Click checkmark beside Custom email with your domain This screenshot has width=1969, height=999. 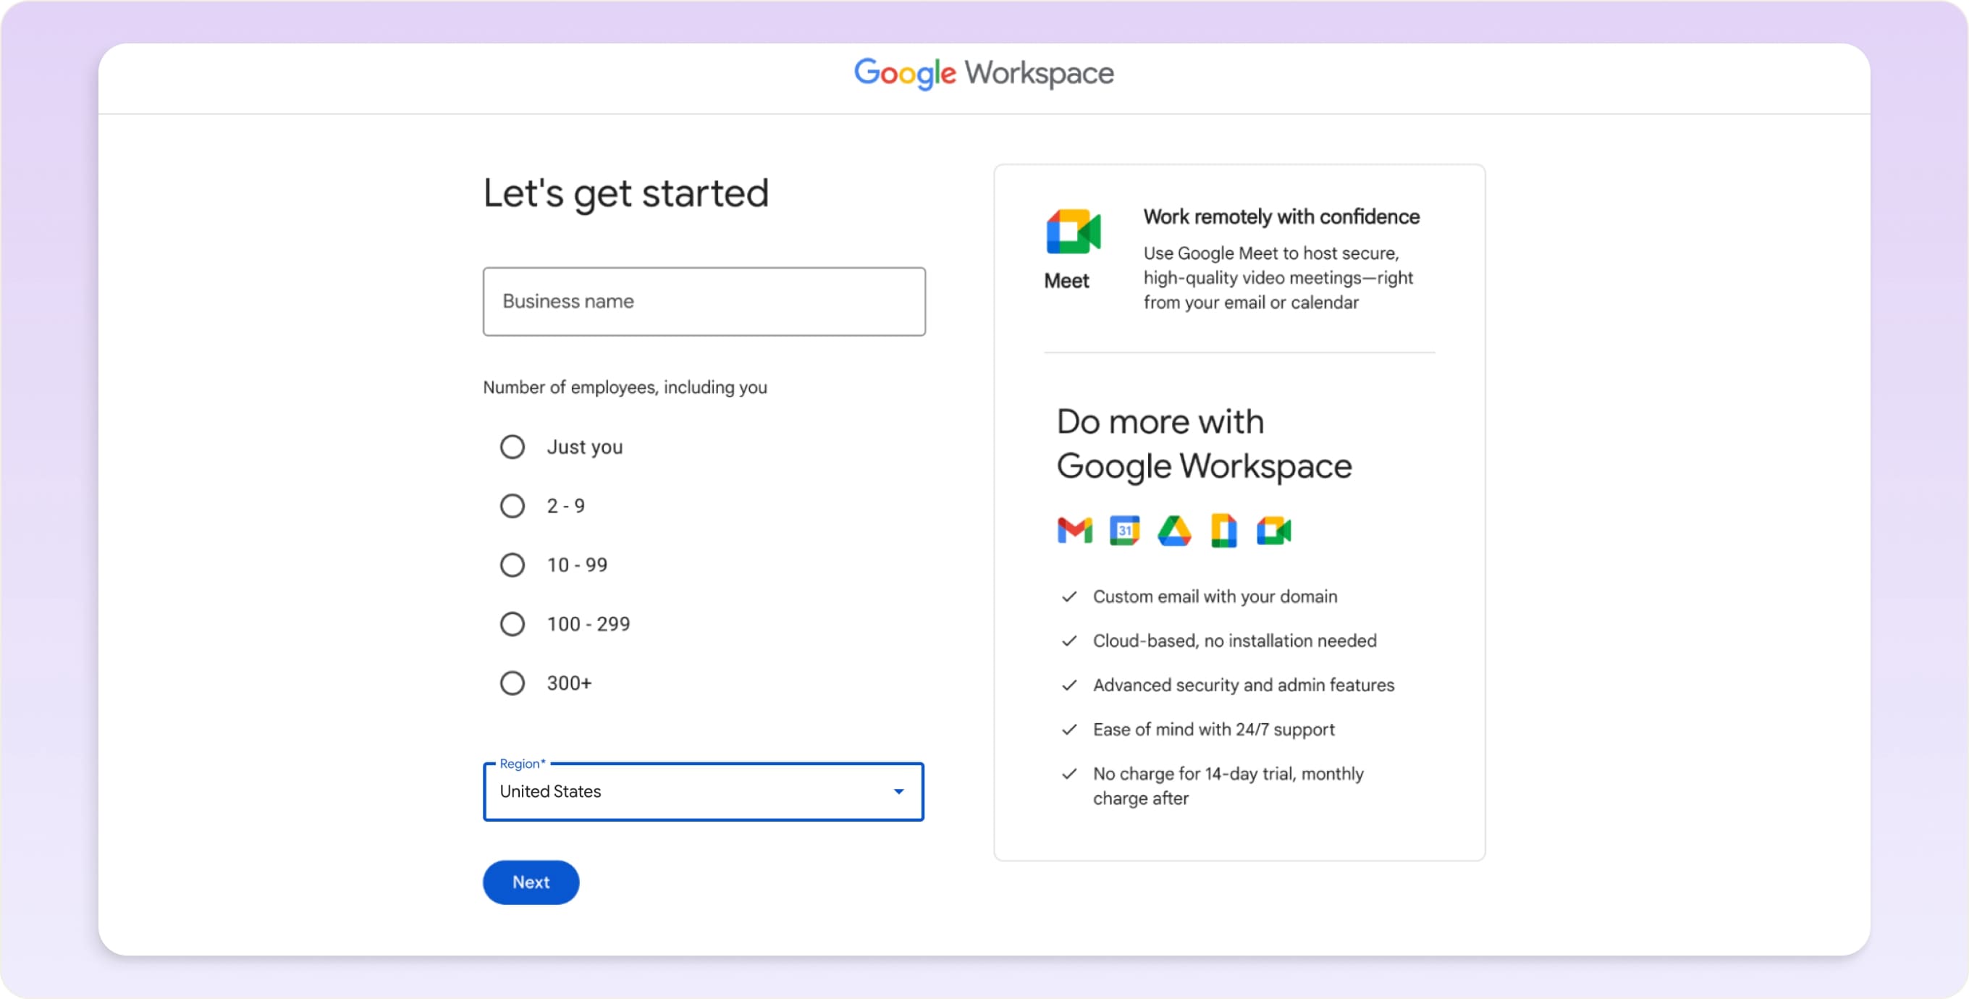coord(1069,597)
